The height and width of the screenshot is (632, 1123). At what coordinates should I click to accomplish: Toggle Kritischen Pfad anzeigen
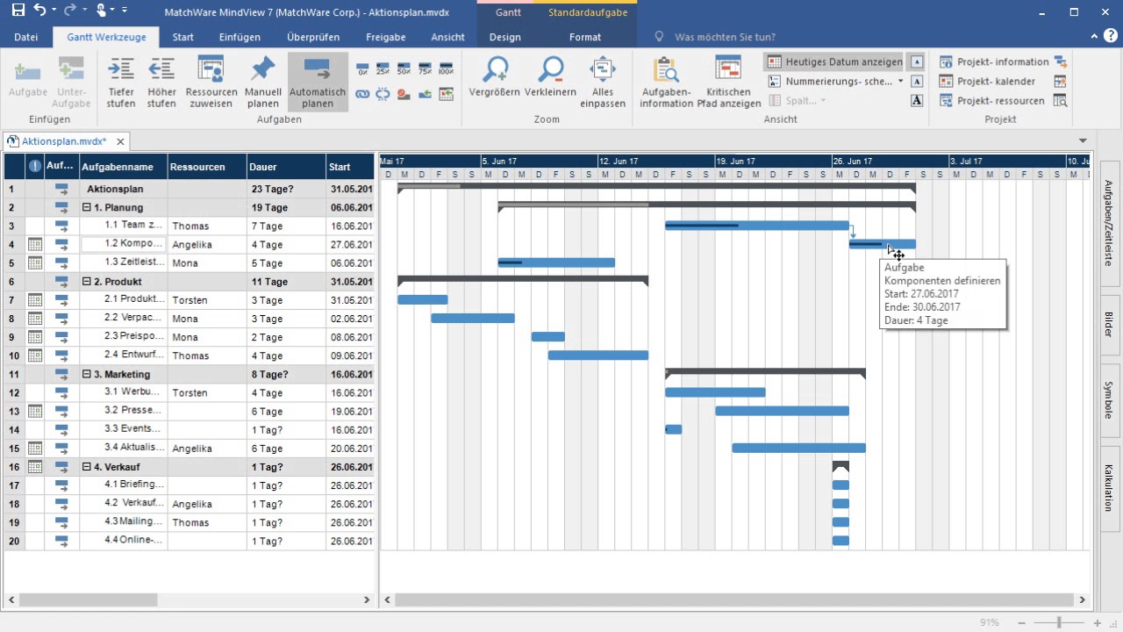click(728, 83)
